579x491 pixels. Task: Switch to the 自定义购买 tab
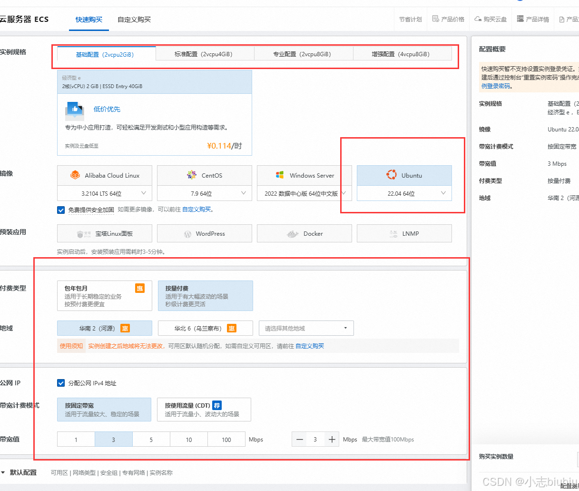(134, 20)
